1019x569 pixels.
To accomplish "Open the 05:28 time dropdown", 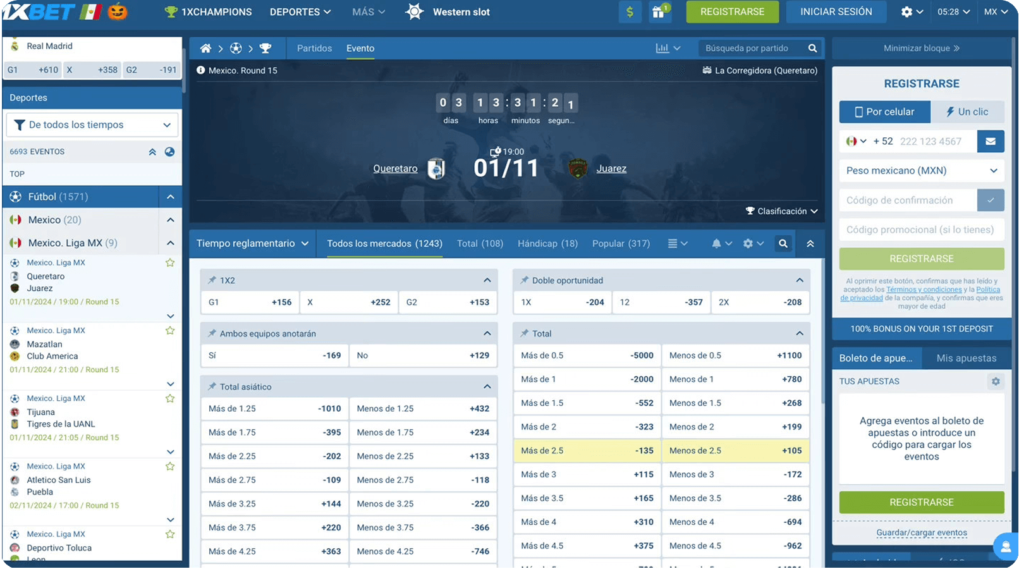I will point(953,12).
